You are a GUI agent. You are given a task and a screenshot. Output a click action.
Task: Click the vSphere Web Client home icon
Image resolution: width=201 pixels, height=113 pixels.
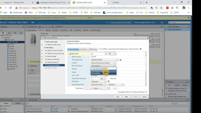(32, 23)
